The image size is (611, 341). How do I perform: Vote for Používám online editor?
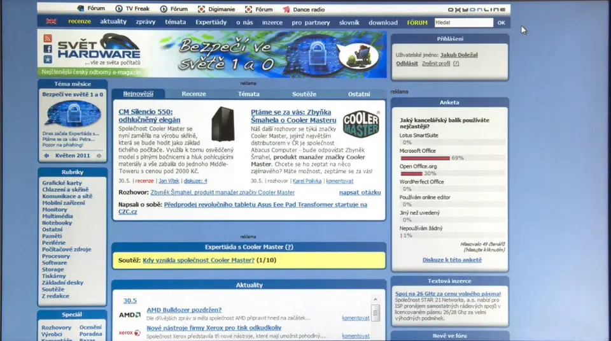pos(425,198)
